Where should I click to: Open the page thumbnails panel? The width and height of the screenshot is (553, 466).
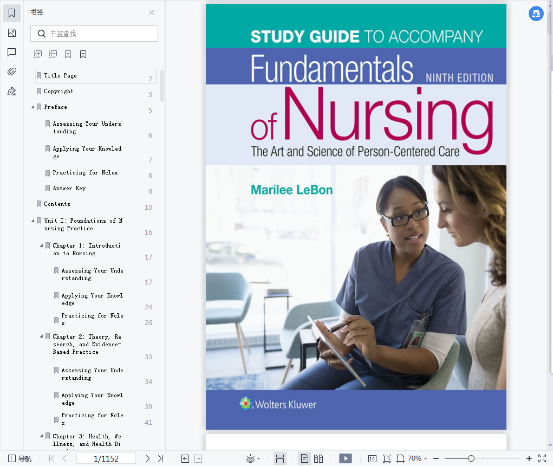point(11,33)
